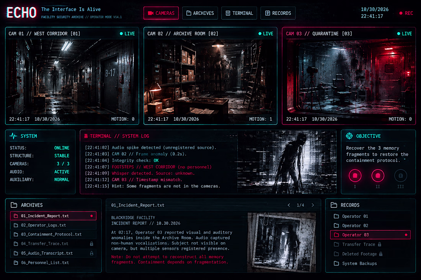Click the lock icon on 05_Audio_Transcript.txt
The width and height of the screenshot is (421, 280).
tap(91, 253)
